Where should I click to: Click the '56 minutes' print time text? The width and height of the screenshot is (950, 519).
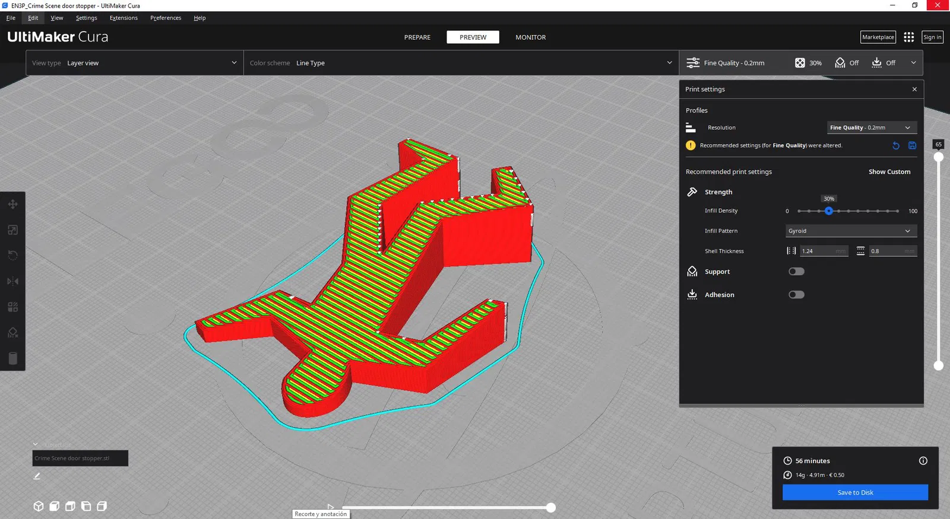tap(813, 461)
